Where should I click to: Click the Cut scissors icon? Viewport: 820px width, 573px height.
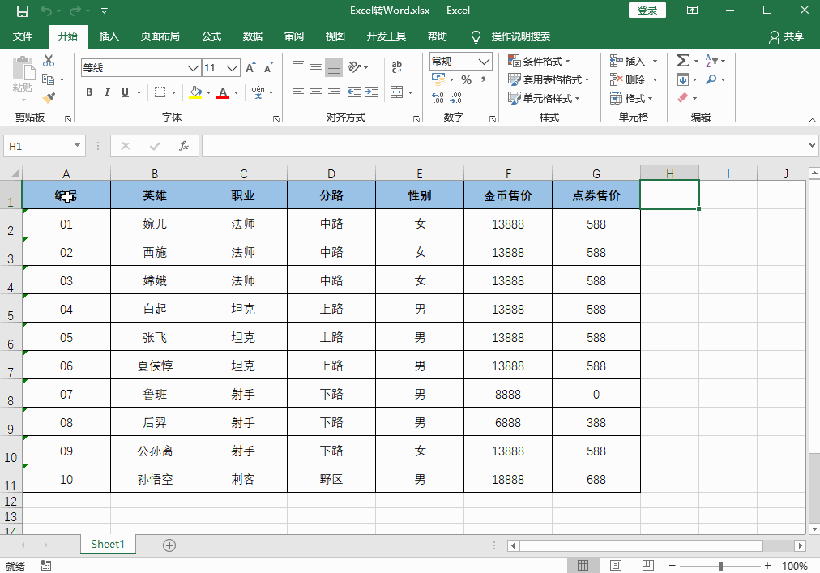pos(49,61)
